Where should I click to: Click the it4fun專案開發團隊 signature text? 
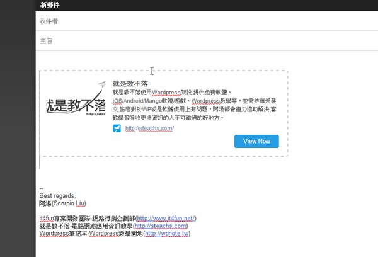65,219
